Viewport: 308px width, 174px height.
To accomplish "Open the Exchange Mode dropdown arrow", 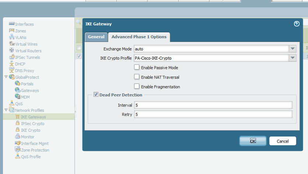I will point(293,49).
